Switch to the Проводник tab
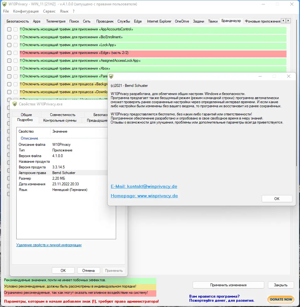 105,21
